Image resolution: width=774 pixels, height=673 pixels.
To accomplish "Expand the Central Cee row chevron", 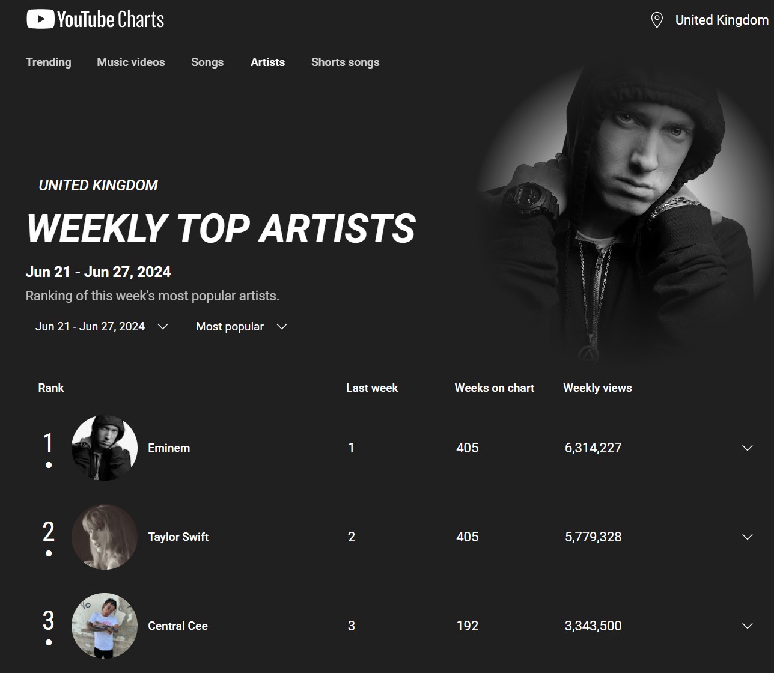I will (748, 626).
